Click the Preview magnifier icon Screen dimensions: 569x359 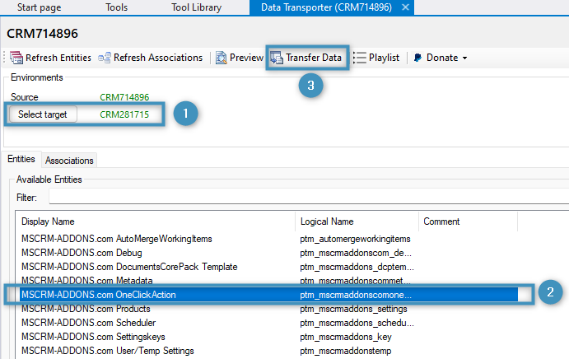221,58
